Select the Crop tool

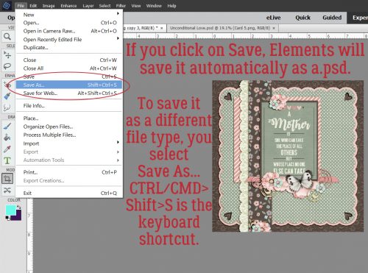tap(7, 179)
